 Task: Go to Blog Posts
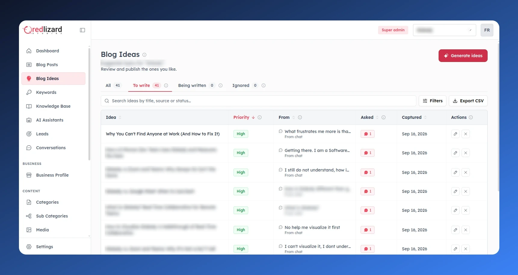(53, 65)
